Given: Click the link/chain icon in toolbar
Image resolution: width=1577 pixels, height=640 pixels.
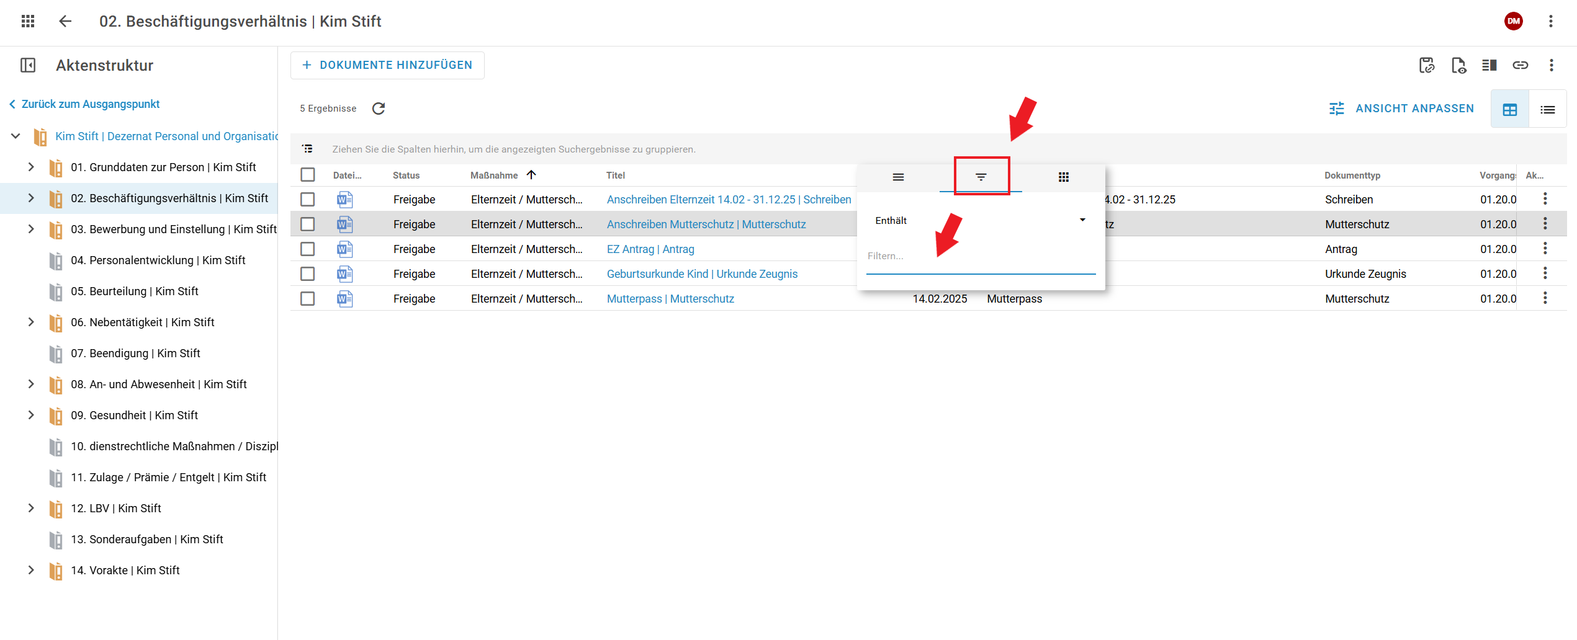Looking at the screenshot, I should (1520, 65).
